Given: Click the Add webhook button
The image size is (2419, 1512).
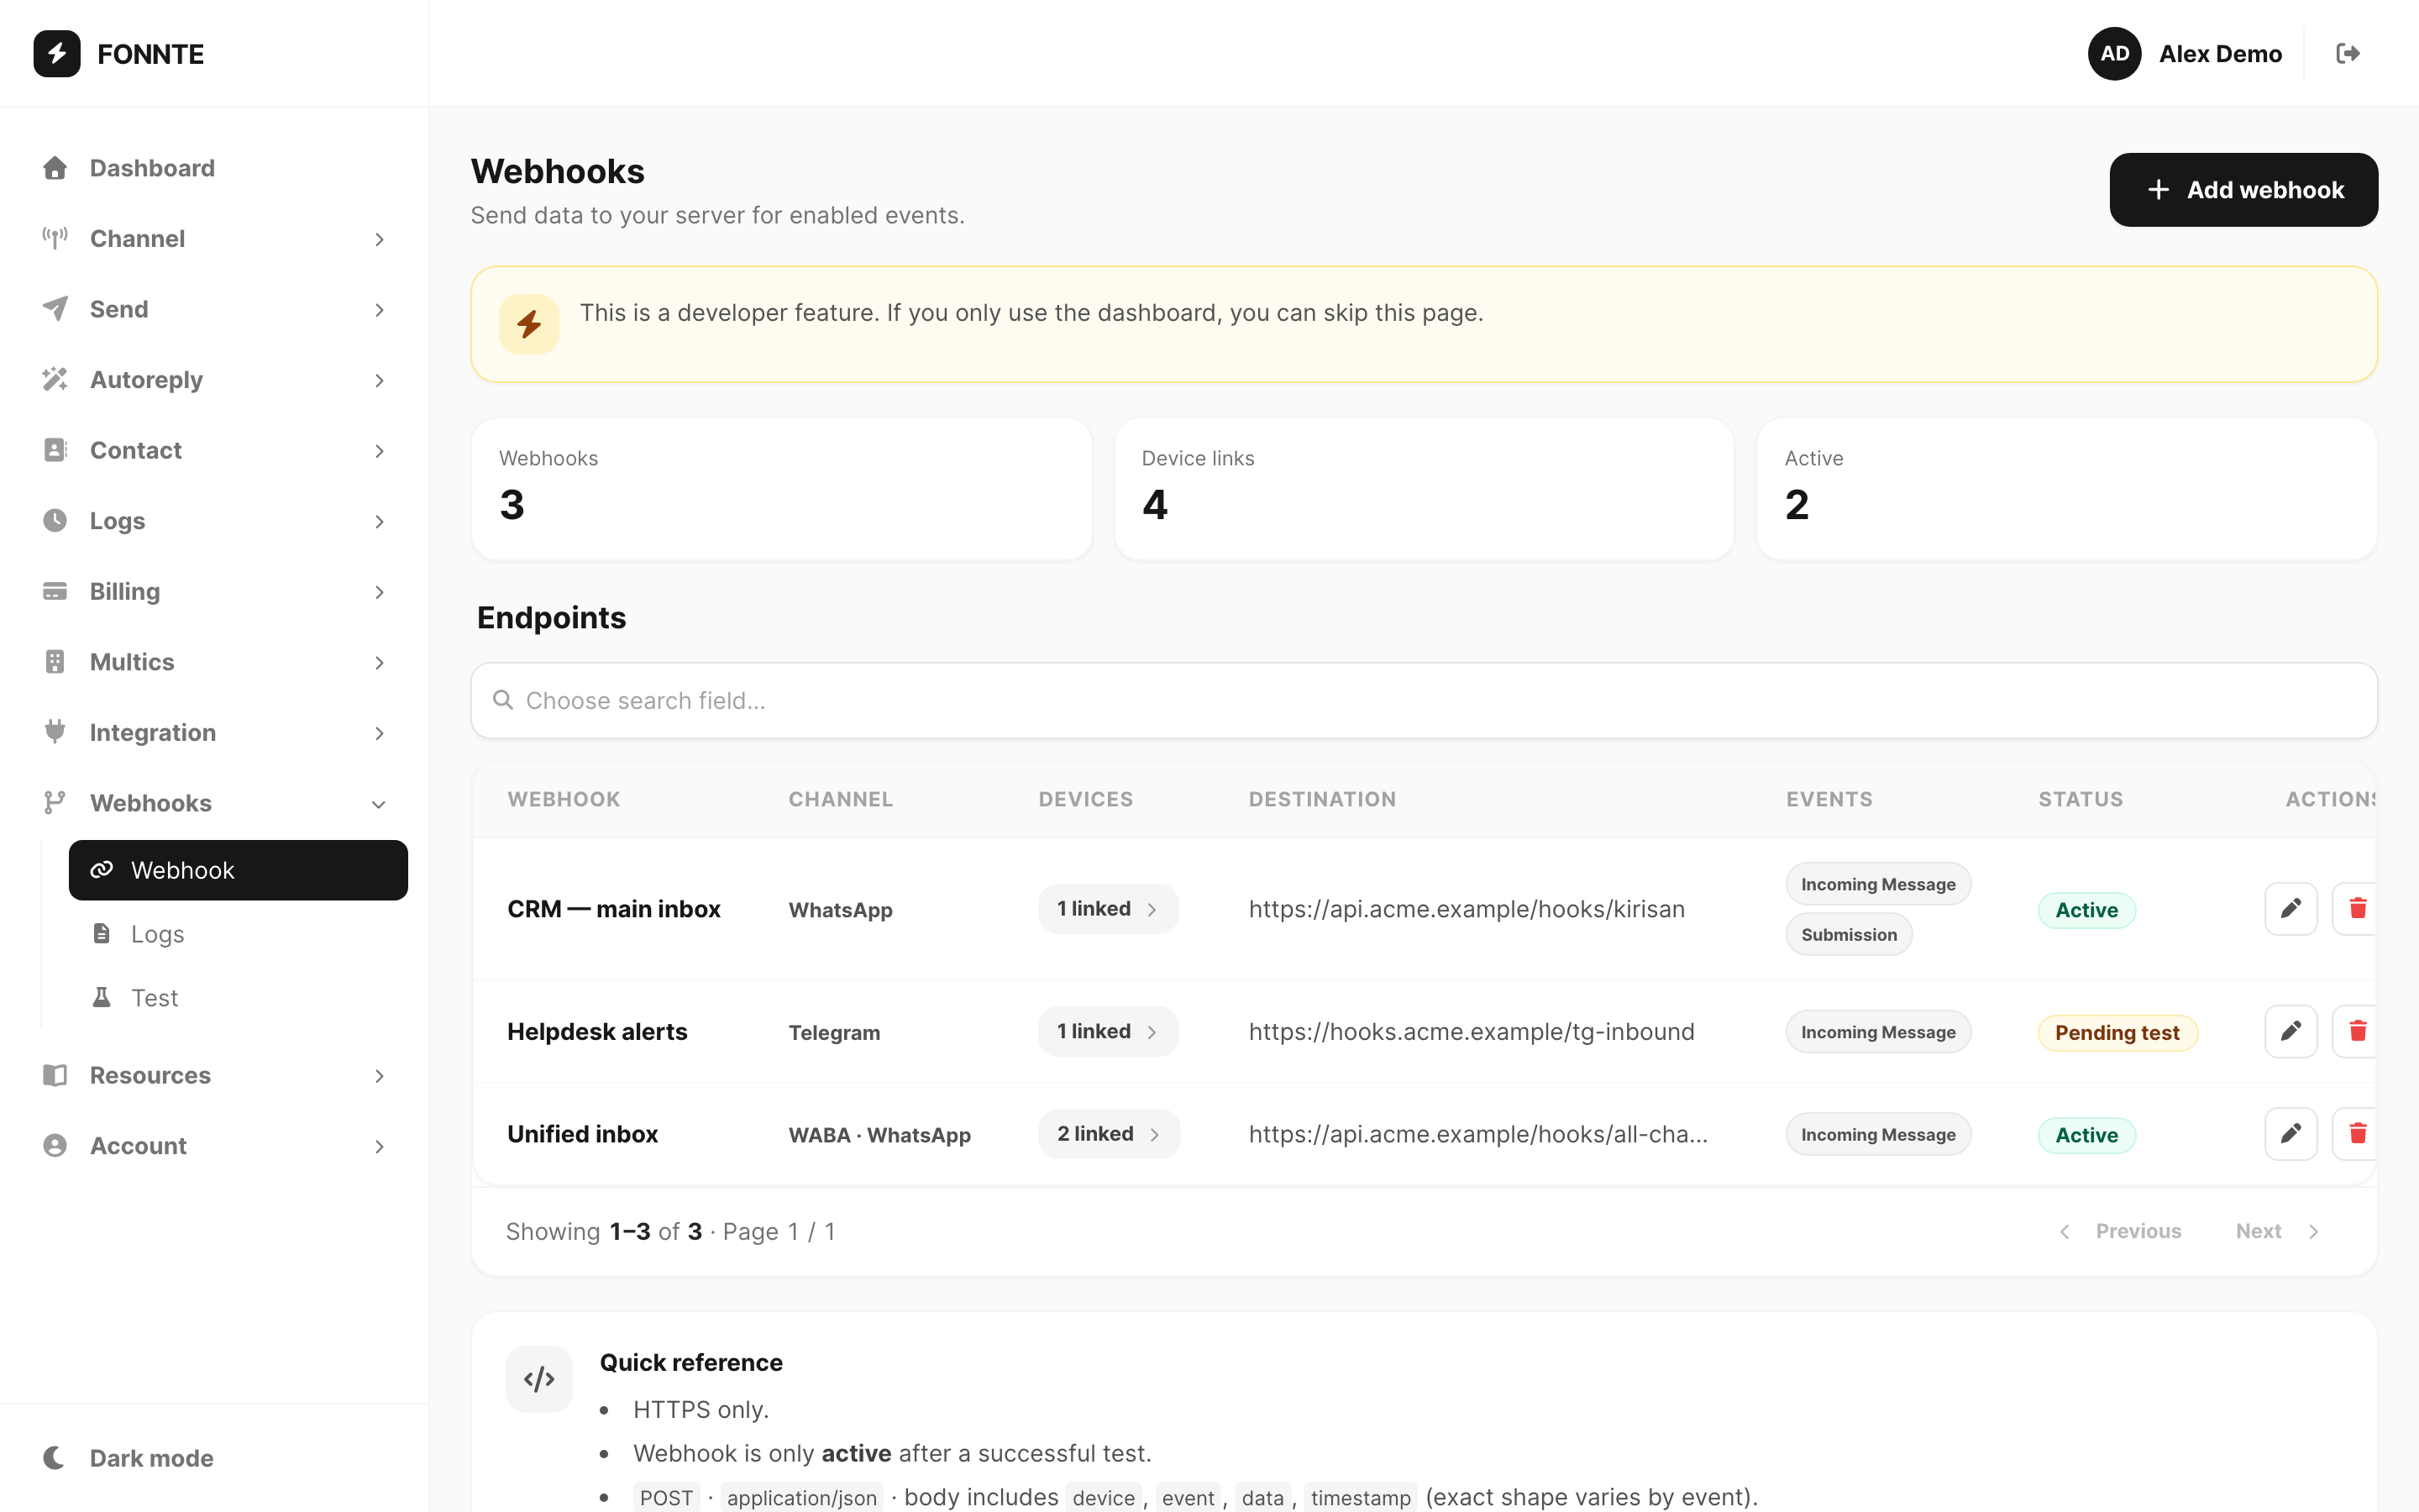Looking at the screenshot, I should 2243,190.
